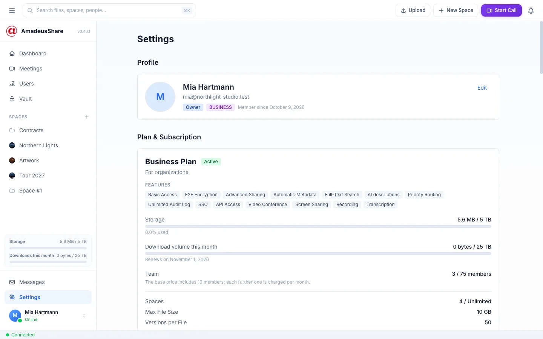543x339 pixels.
Task: Click the Space #1 folder icon
Action: [12, 191]
